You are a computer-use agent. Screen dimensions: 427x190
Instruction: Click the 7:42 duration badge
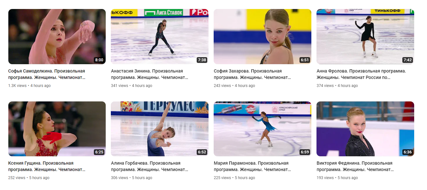(x=407, y=60)
